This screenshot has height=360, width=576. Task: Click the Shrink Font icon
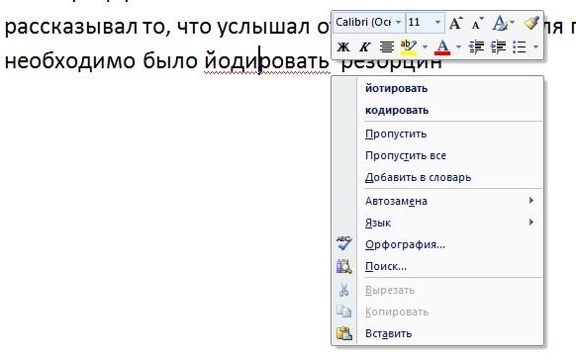coord(478,23)
